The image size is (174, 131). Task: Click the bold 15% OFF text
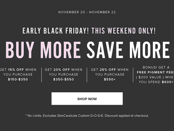[x=16, y=70]
